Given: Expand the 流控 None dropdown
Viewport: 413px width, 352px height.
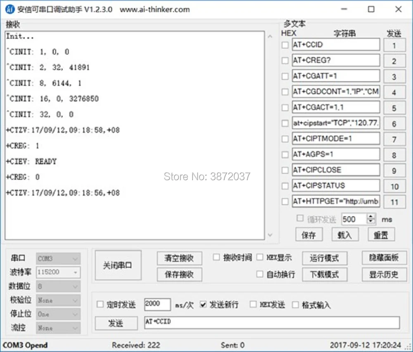Looking at the screenshot, I should 58,328.
